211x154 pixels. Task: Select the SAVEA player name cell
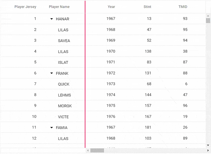64,41
